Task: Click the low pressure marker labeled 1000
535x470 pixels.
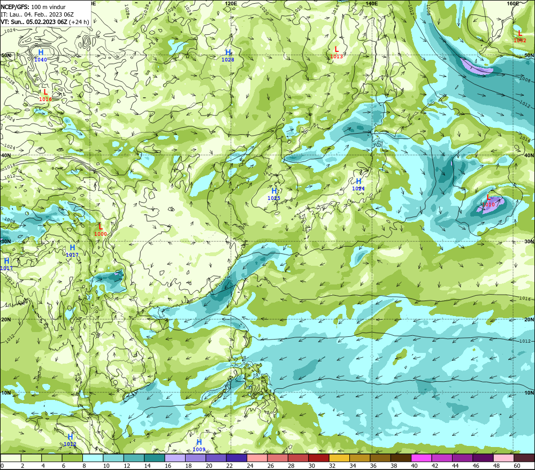Action: pyautogui.click(x=101, y=230)
